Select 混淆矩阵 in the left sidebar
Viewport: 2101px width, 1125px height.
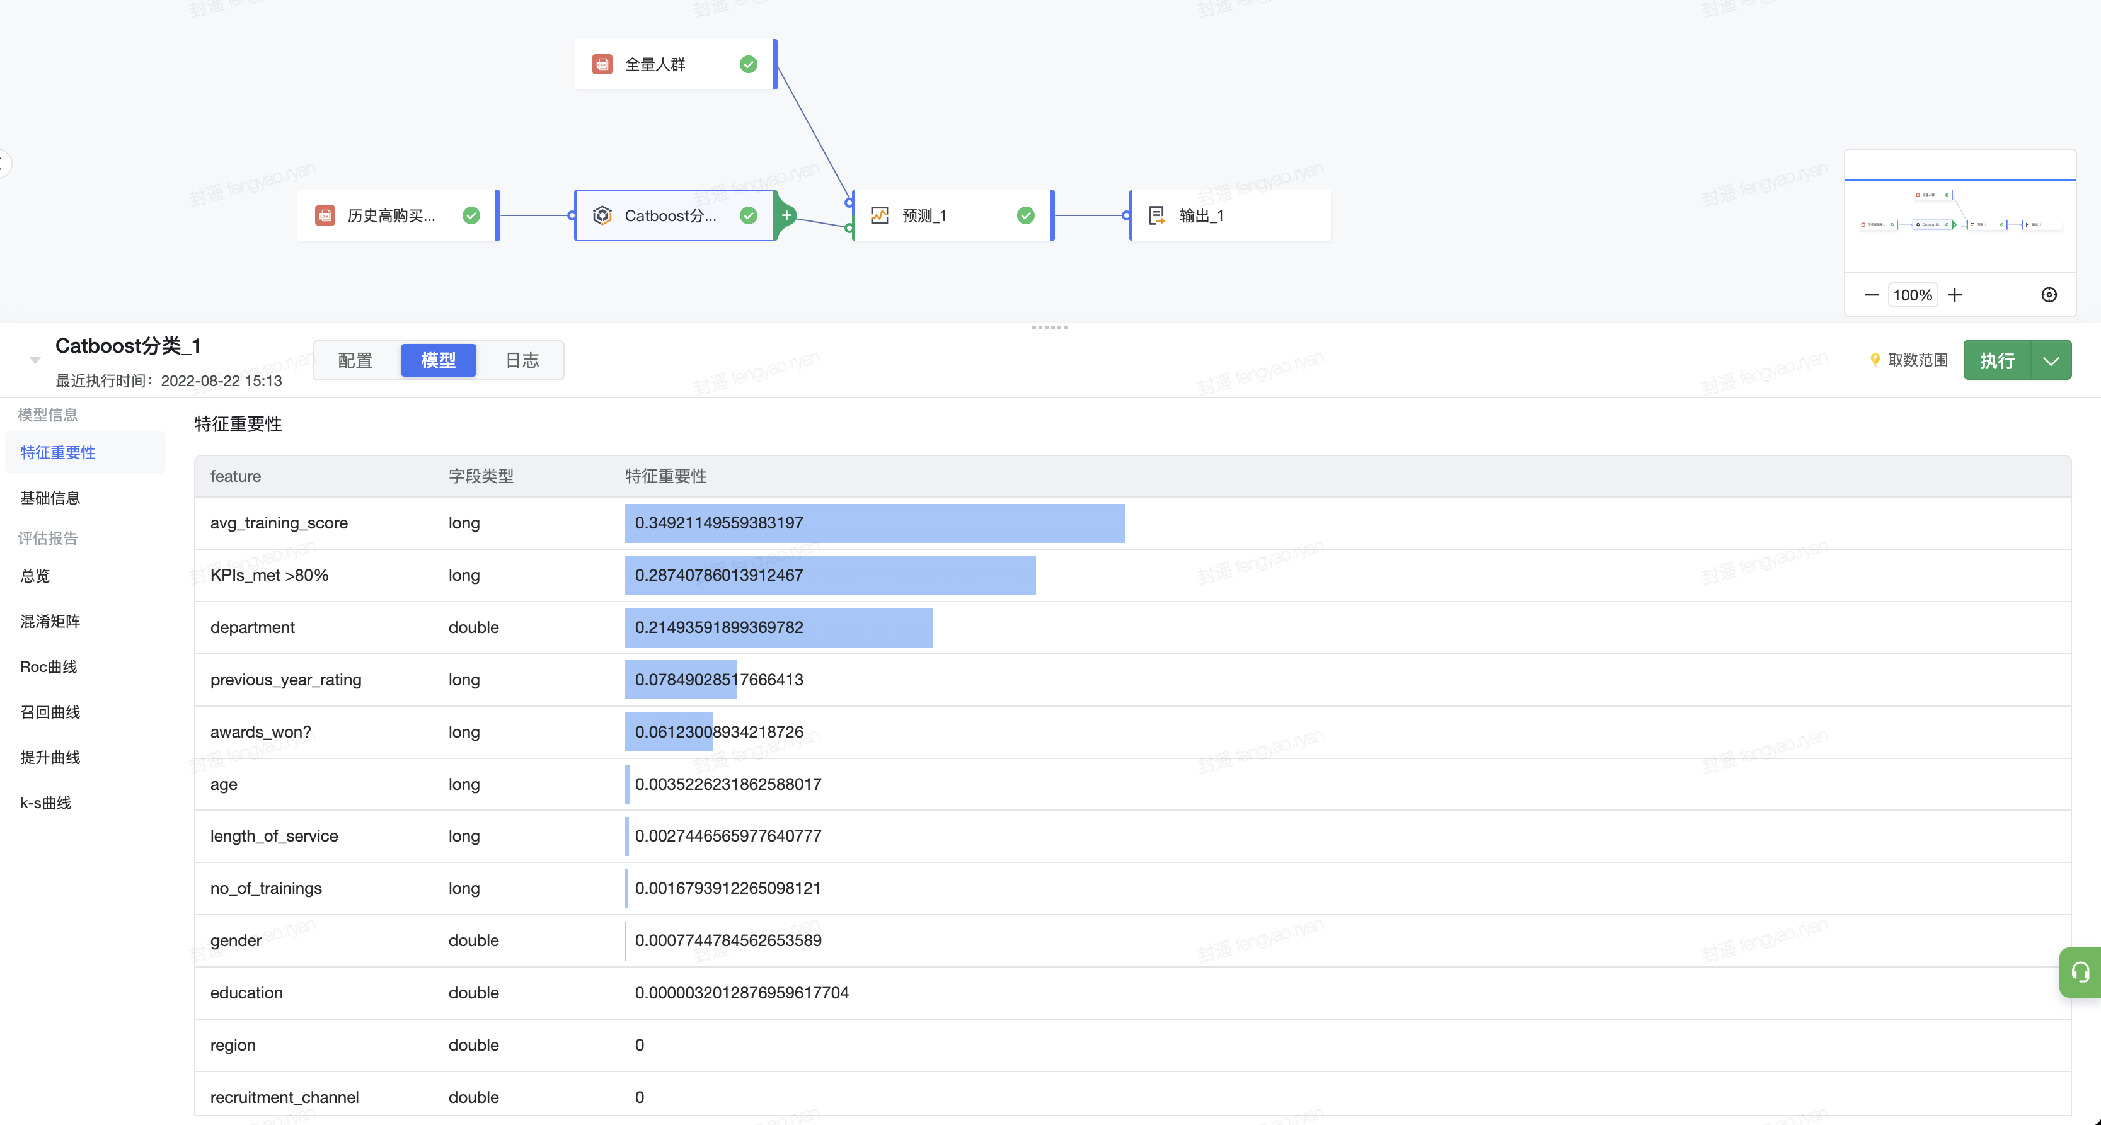tap(50, 621)
